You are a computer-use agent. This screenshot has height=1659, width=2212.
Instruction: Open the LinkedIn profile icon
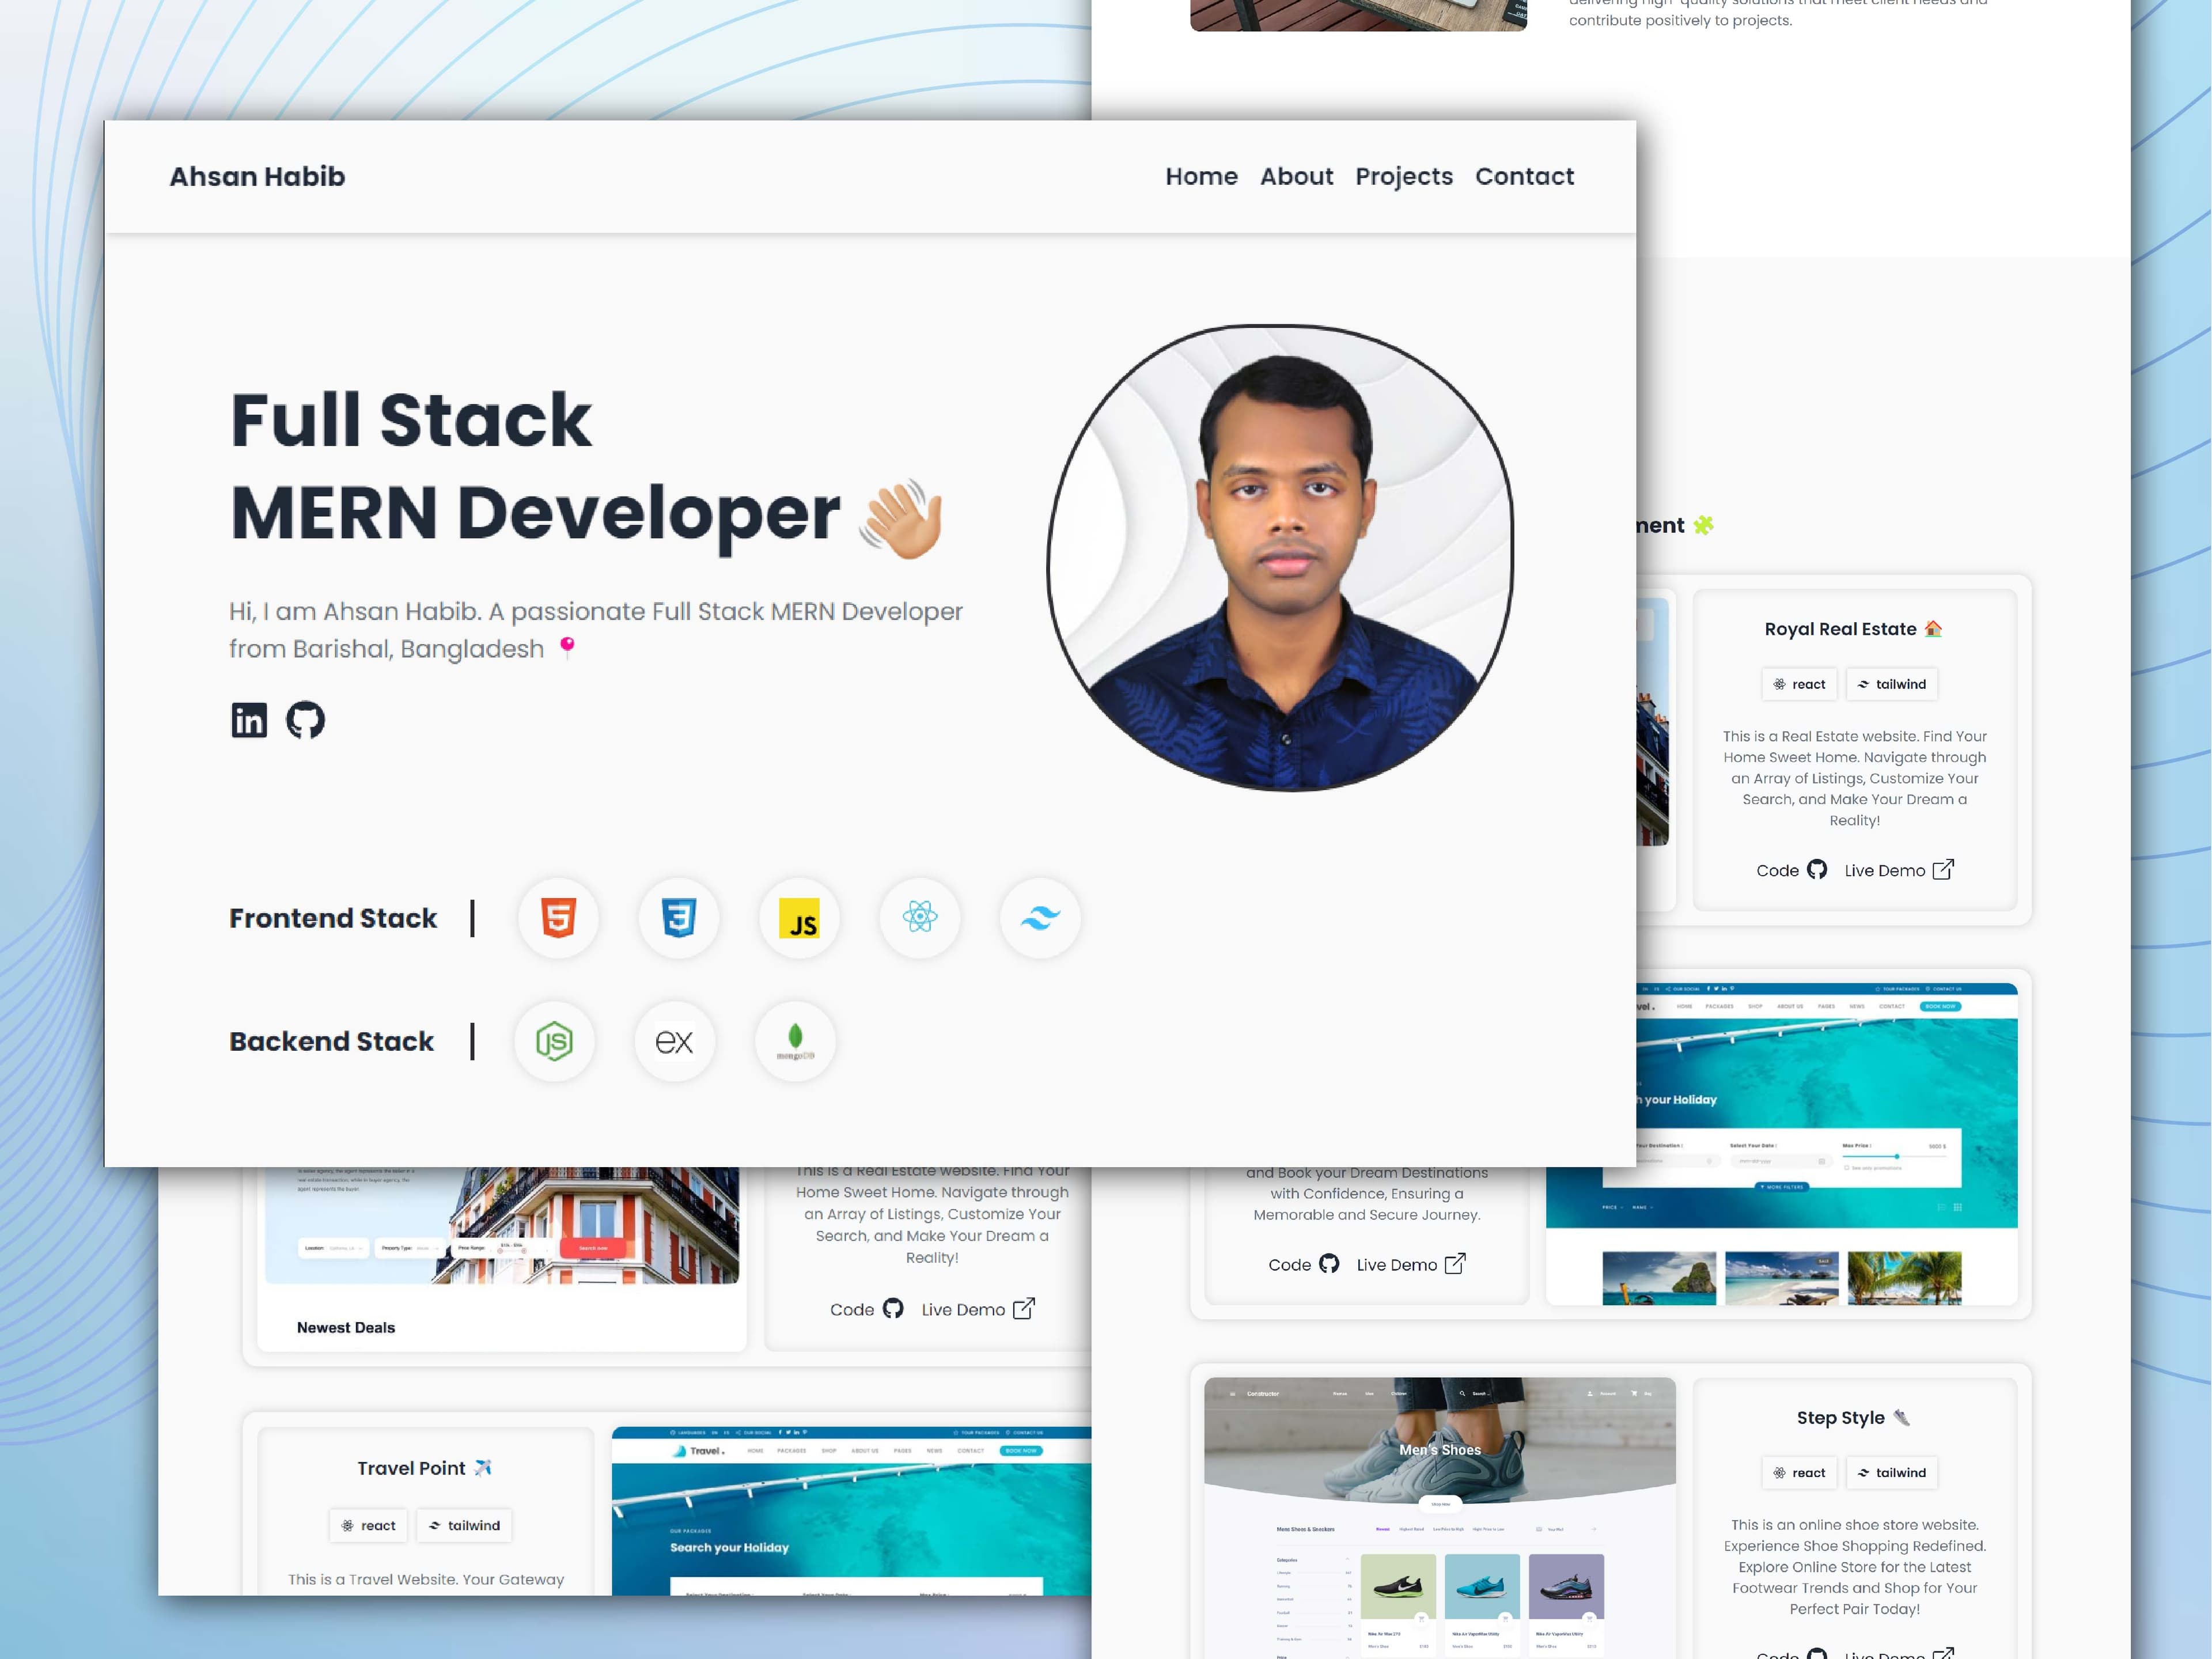pos(249,720)
